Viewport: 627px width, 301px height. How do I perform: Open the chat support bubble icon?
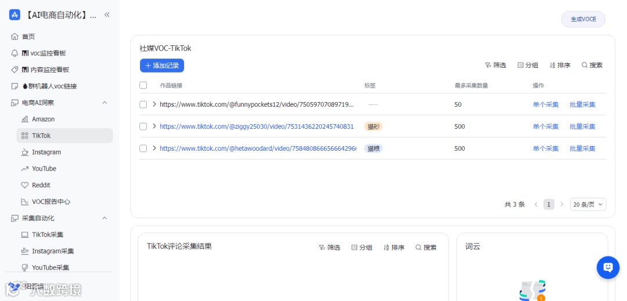pos(608,267)
